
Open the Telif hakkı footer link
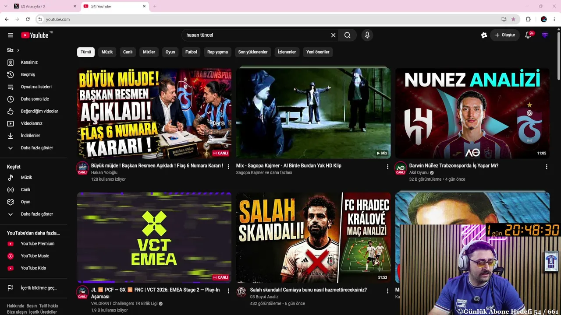49,306
